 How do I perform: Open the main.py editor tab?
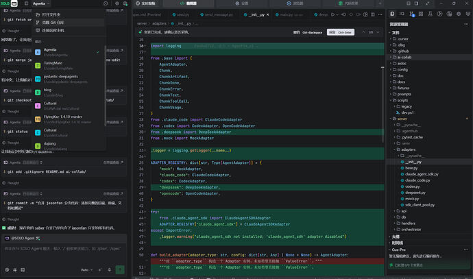[x=289, y=14]
